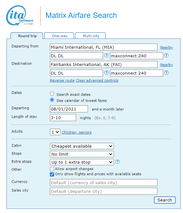Expand the Cabin dropdown
The height and width of the screenshot is (213, 183).
tap(82, 146)
